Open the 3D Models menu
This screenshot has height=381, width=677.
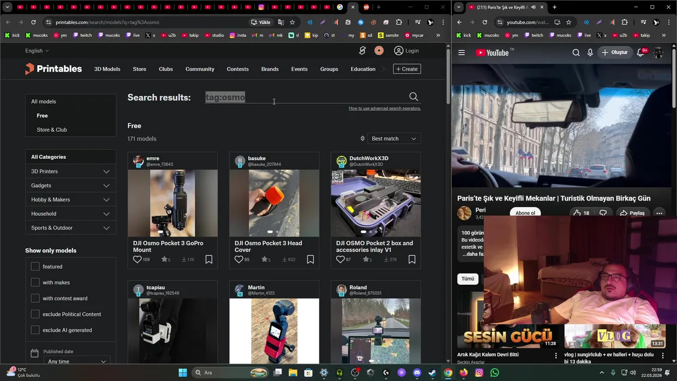coord(107,69)
